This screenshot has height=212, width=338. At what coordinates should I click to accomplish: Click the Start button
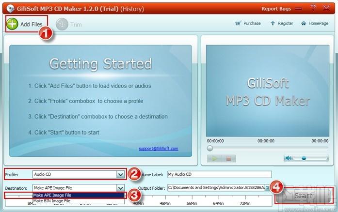coord(303,196)
